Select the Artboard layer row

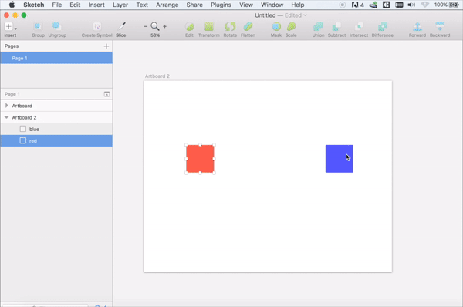click(56, 106)
